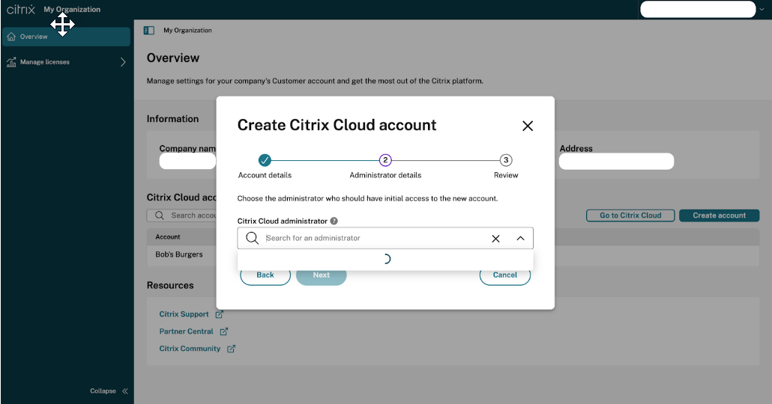Click step 3 Review circle

506,160
